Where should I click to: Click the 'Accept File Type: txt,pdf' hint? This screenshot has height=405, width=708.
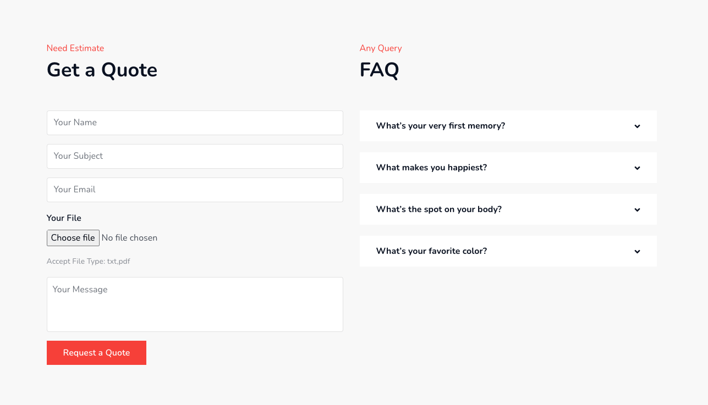(88, 262)
